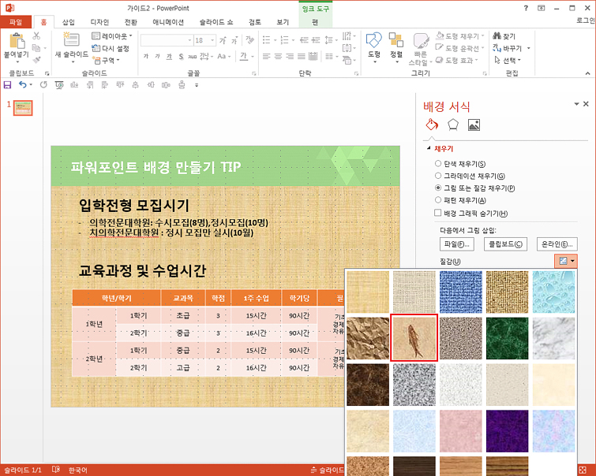Undo the last action
The height and width of the screenshot is (476, 596).
(23, 84)
